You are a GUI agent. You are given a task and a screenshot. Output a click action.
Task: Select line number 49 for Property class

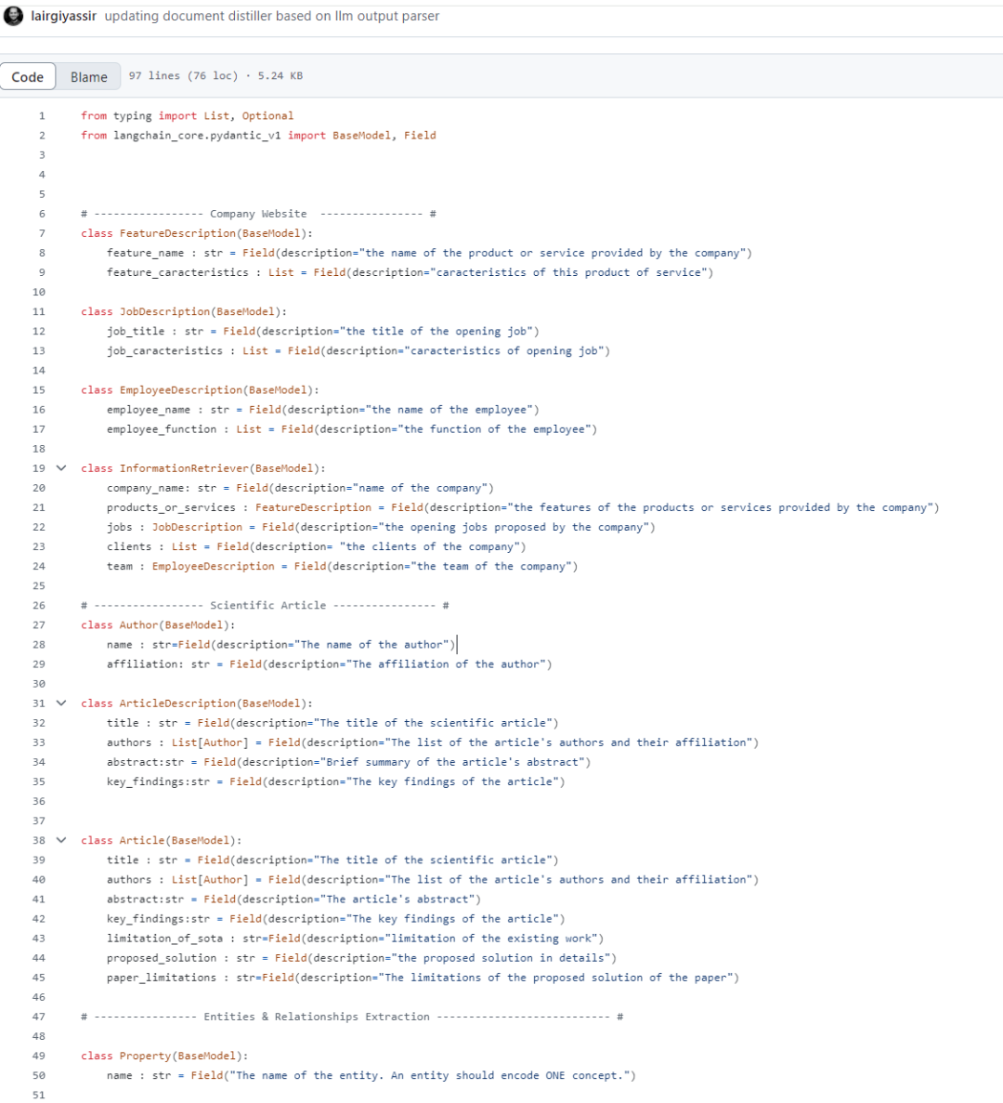39,1056
